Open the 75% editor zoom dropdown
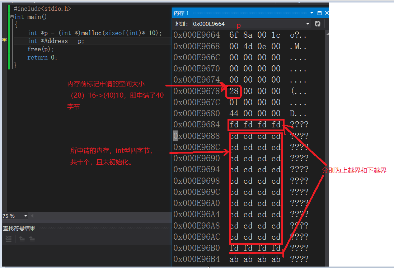394x268 pixels. pyautogui.click(x=25, y=216)
